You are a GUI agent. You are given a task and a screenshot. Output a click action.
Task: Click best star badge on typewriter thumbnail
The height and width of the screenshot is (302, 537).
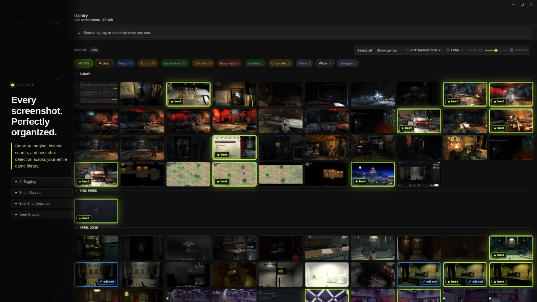pyautogui.click(x=406, y=128)
